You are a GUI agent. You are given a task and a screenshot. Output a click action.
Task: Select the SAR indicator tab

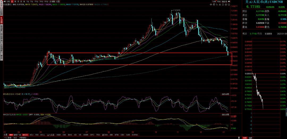(x=128, y=135)
